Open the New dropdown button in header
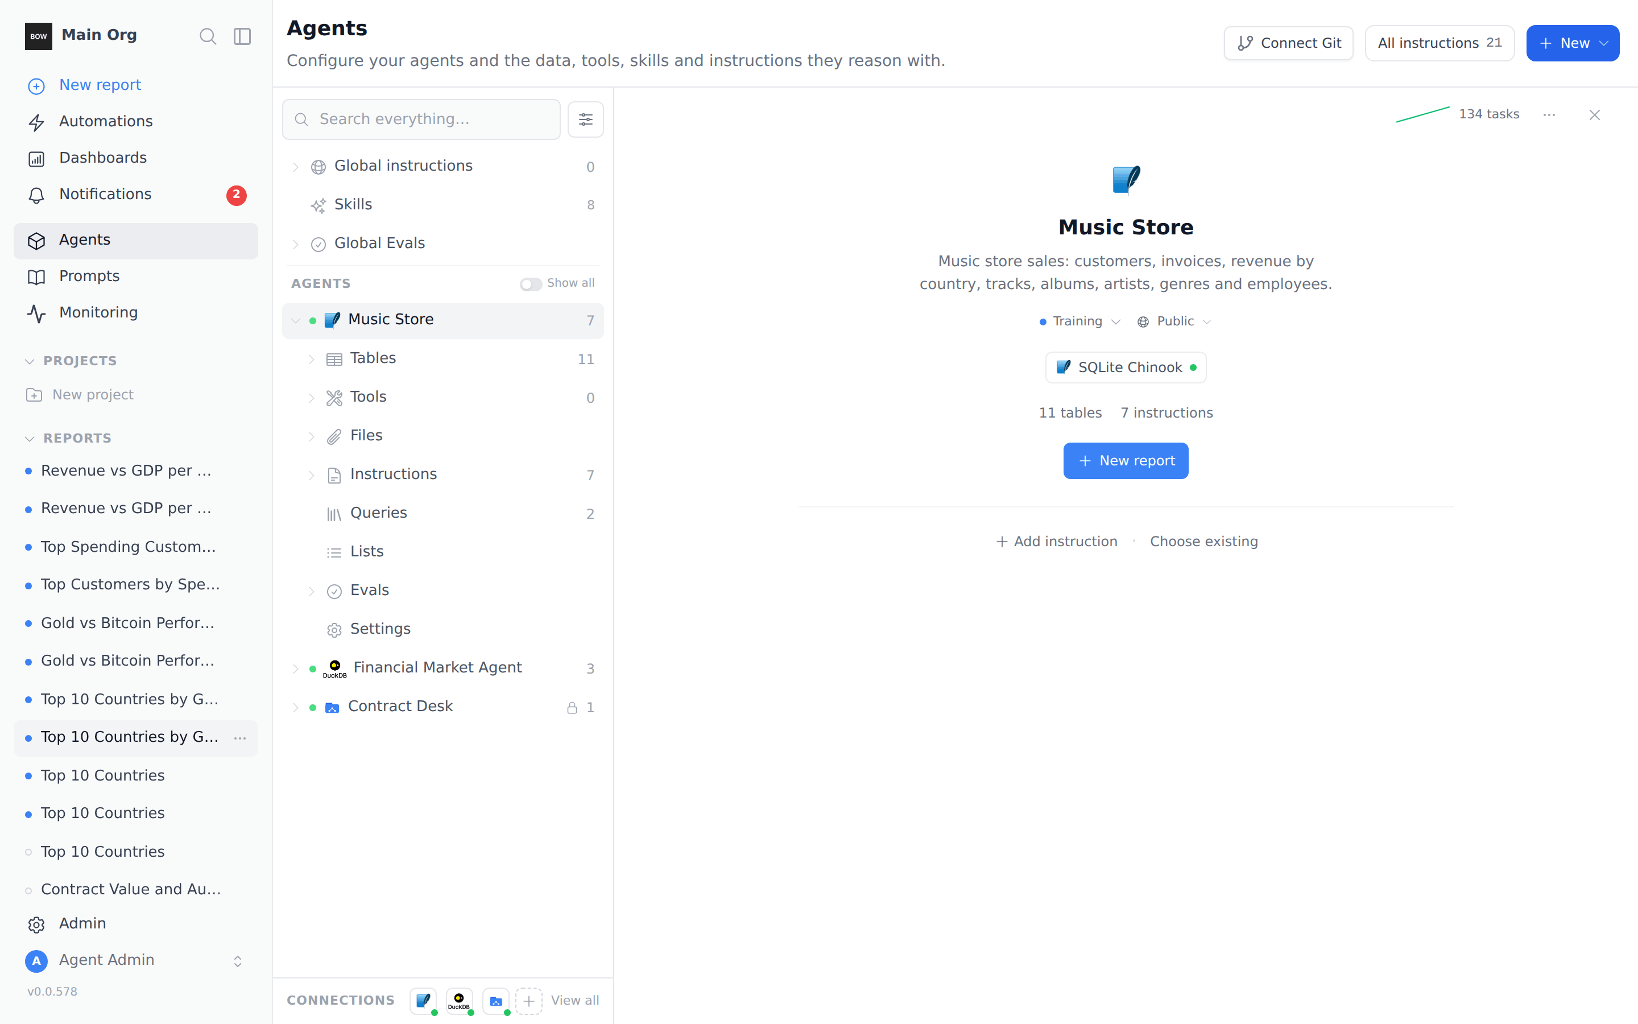The width and height of the screenshot is (1638, 1024). click(1573, 43)
